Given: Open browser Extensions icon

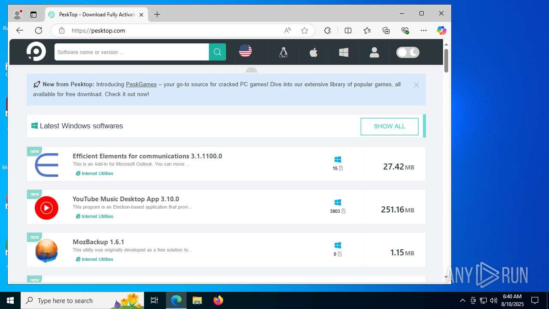Looking at the screenshot, I should coord(327,30).
